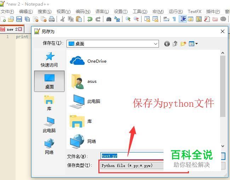230x180 pixels.
Task: Open the 工具(O) menu
Action: pos(140,12)
